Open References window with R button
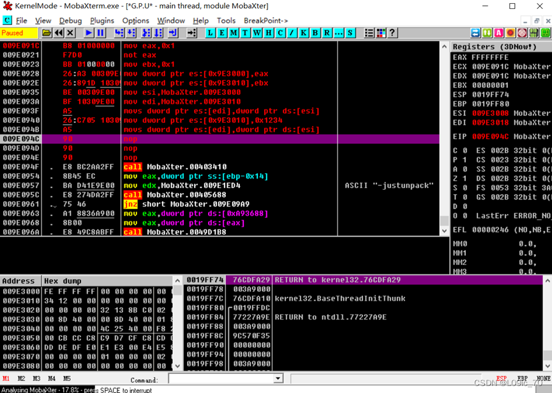The height and width of the screenshot is (393, 552). coord(327,33)
